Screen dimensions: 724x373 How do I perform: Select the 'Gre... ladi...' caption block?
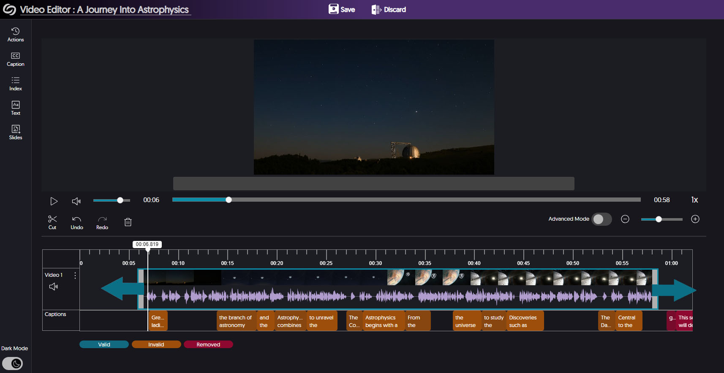click(x=158, y=321)
